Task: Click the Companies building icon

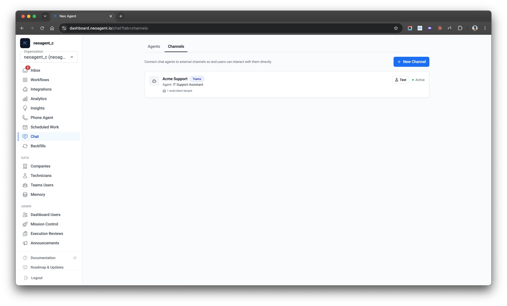Action: (25, 166)
